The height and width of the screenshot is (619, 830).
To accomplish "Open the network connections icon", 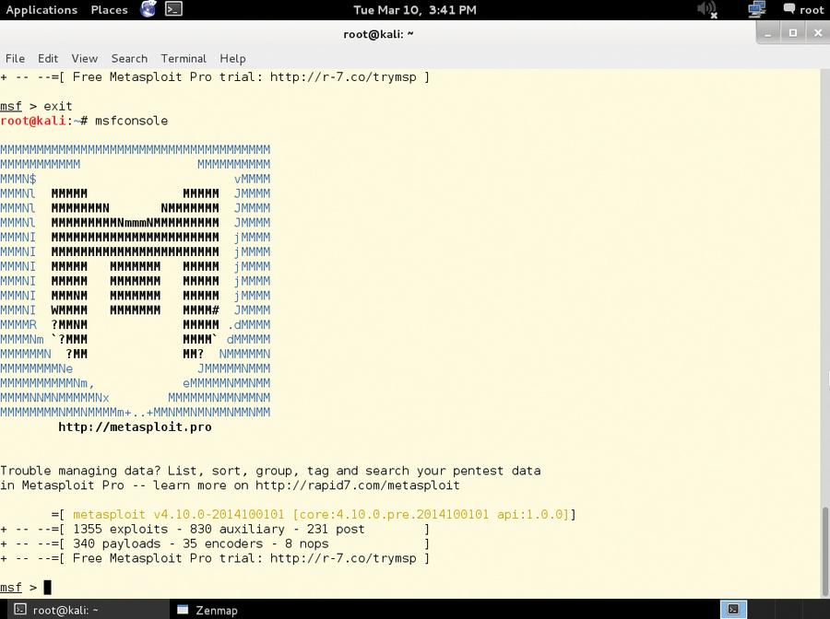I will pyautogui.click(x=757, y=9).
